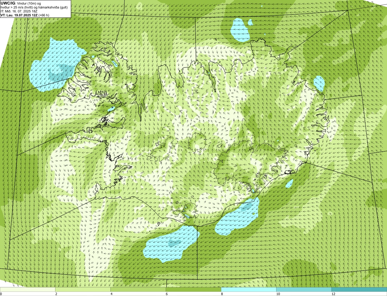Click the "UWC/IG: Vindur (10m) og" title line
The height and width of the screenshot is (296, 387).
pyautogui.click(x=21, y=3)
